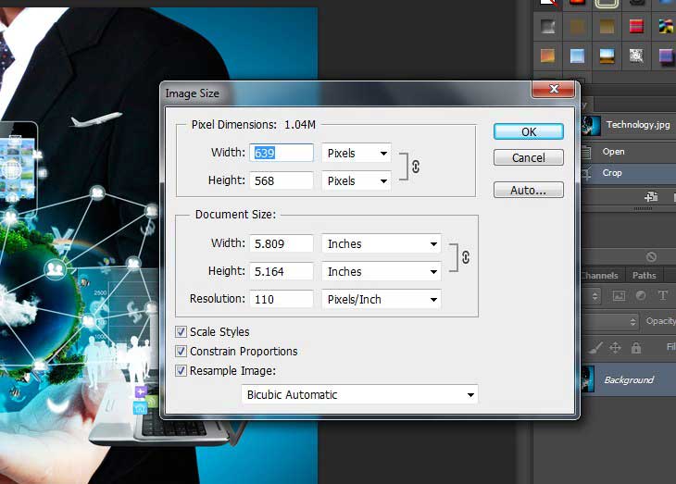Click the type layer filter icon
Viewport: 676px width, 484px height.
pos(663,296)
